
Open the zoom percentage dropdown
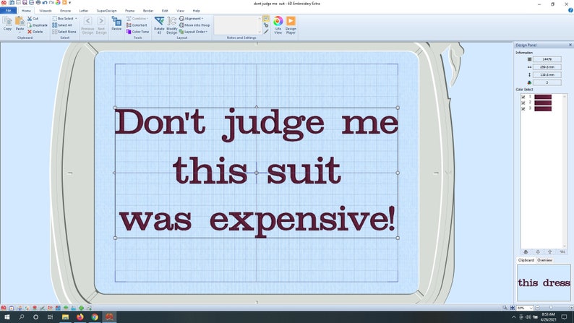point(531,308)
